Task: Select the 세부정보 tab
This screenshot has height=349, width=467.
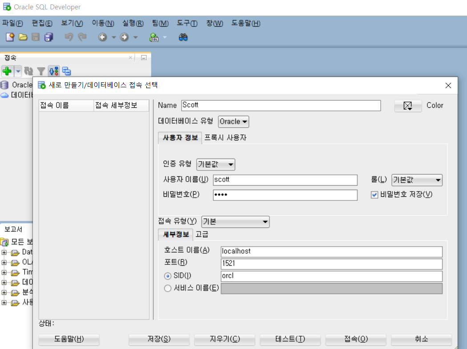Action: tap(176, 235)
